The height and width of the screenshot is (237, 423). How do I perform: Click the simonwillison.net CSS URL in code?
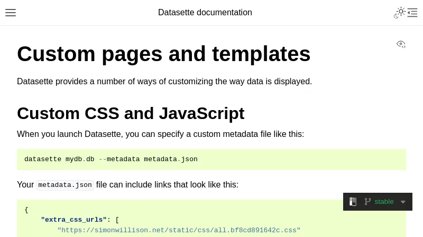(x=179, y=230)
